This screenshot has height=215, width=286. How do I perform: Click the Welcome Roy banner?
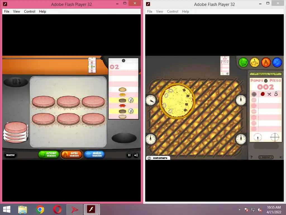266,74
